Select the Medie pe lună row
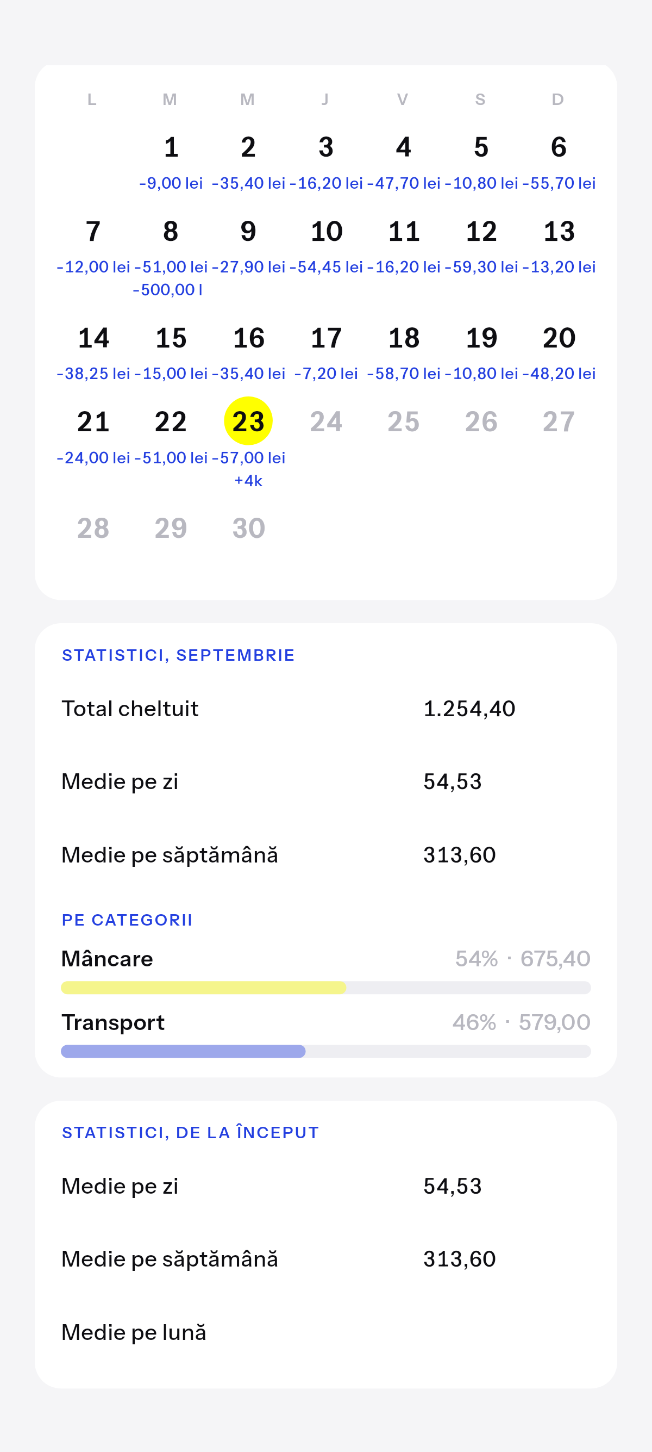Image resolution: width=652 pixels, height=1452 pixels. click(x=326, y=1332)
